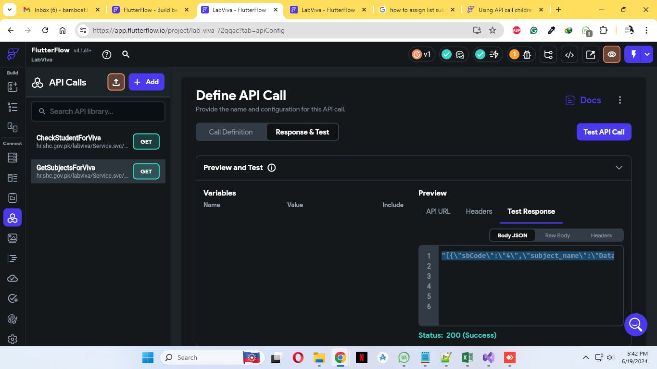
Task: Click the project search magnifier icon
Action: [x=126, y=54]
